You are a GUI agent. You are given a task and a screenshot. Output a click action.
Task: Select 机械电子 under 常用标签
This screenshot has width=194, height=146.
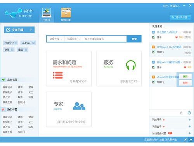pyautogui.click(x=7, y=92)
